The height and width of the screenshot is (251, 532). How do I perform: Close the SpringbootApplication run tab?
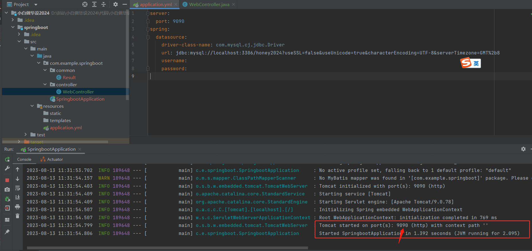tap(80, 149)
